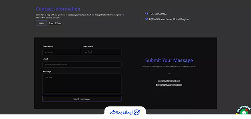The width and height of the screenshot is (251, 119).
Task: Click the Email field label
Action: point(45,59)
